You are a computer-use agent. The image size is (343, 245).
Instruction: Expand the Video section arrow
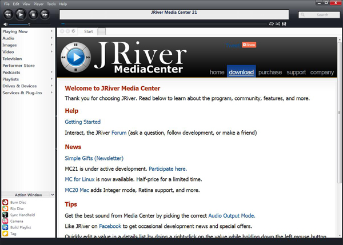pos(52,51)
